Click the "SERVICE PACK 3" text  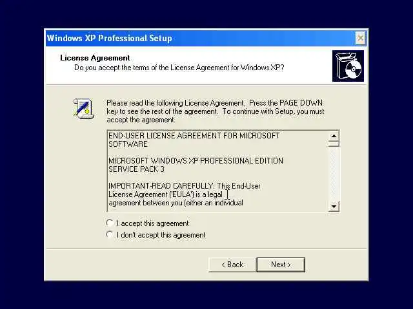tap(136, 169)
